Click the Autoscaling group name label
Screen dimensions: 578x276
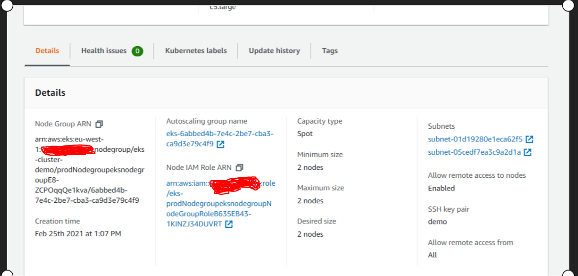[207, 121]
